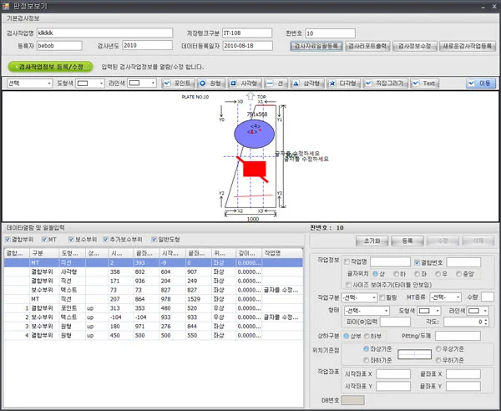Click the 초기화 reset button

372,241
